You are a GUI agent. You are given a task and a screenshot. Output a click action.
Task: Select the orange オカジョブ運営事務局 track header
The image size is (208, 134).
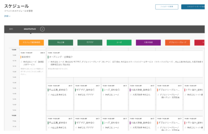point(31,42)
